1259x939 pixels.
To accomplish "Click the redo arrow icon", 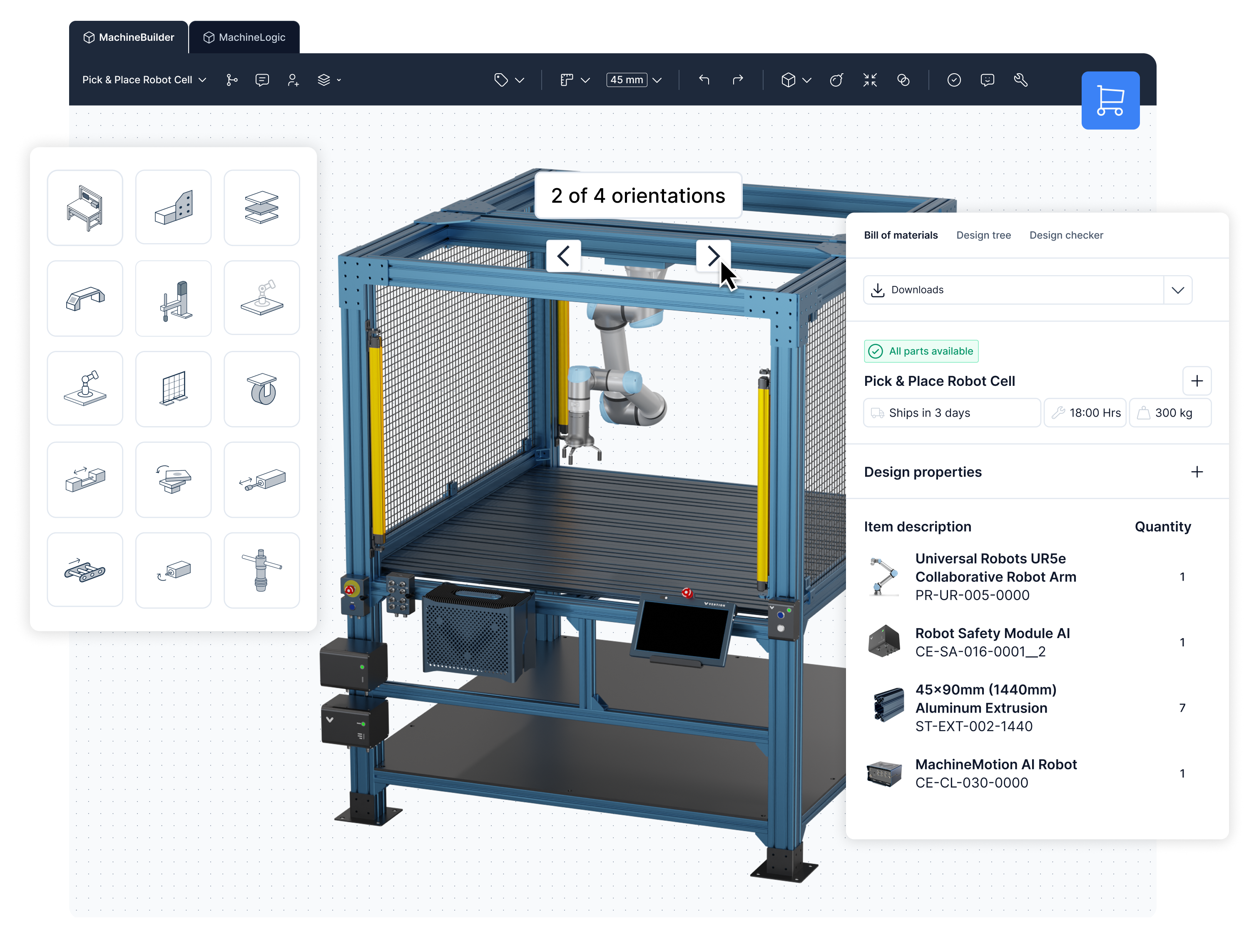I will (737, 79).
